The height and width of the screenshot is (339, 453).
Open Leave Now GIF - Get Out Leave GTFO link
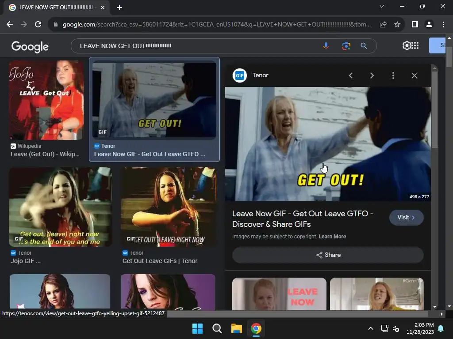[x=150, y=154]
